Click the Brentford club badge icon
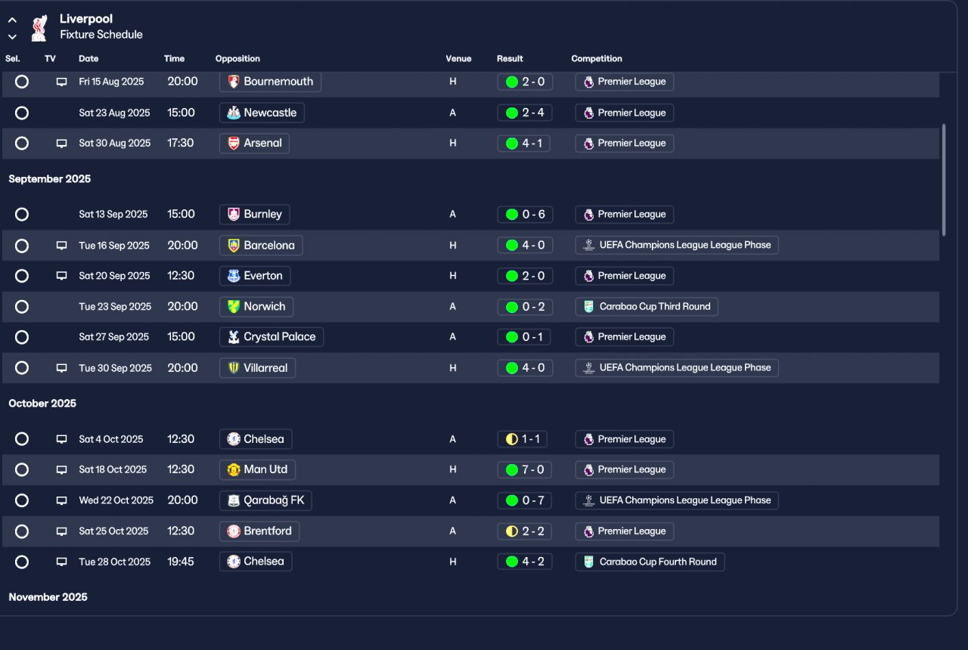The image size is (968, 650). coord(234,531)
